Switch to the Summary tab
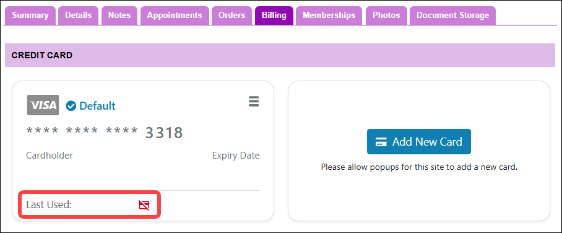The image size is (562, 233). 30,15
